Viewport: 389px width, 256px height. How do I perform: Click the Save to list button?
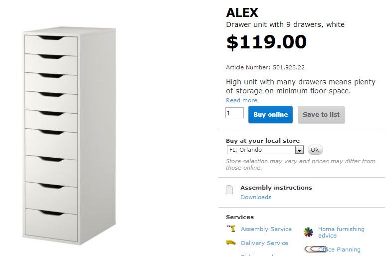321,114
